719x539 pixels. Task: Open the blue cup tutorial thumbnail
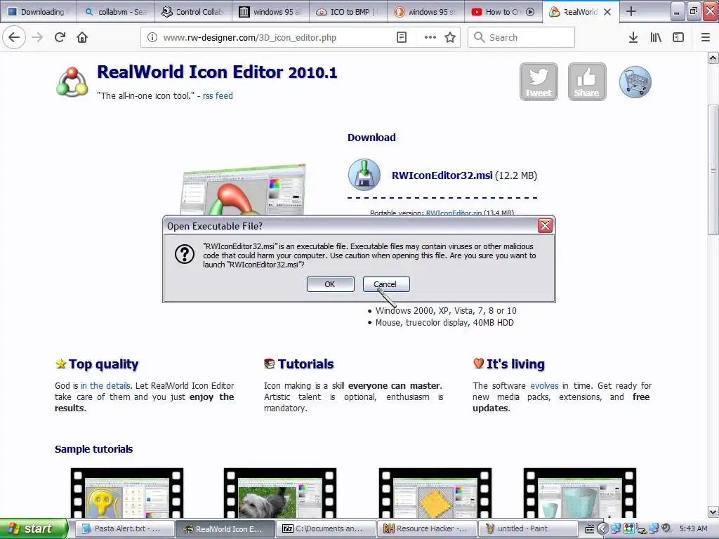tap(580, 493)
